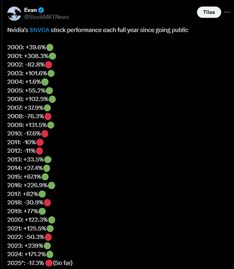
Task: Click the Tilaa subscribe button
Action: pos(209,12)
